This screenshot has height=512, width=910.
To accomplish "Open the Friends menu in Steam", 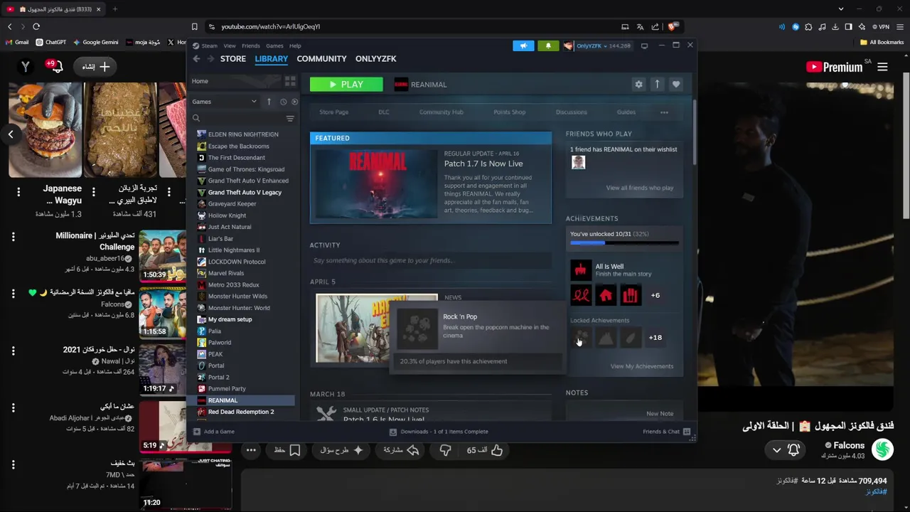I will click(x=251, y=46).
